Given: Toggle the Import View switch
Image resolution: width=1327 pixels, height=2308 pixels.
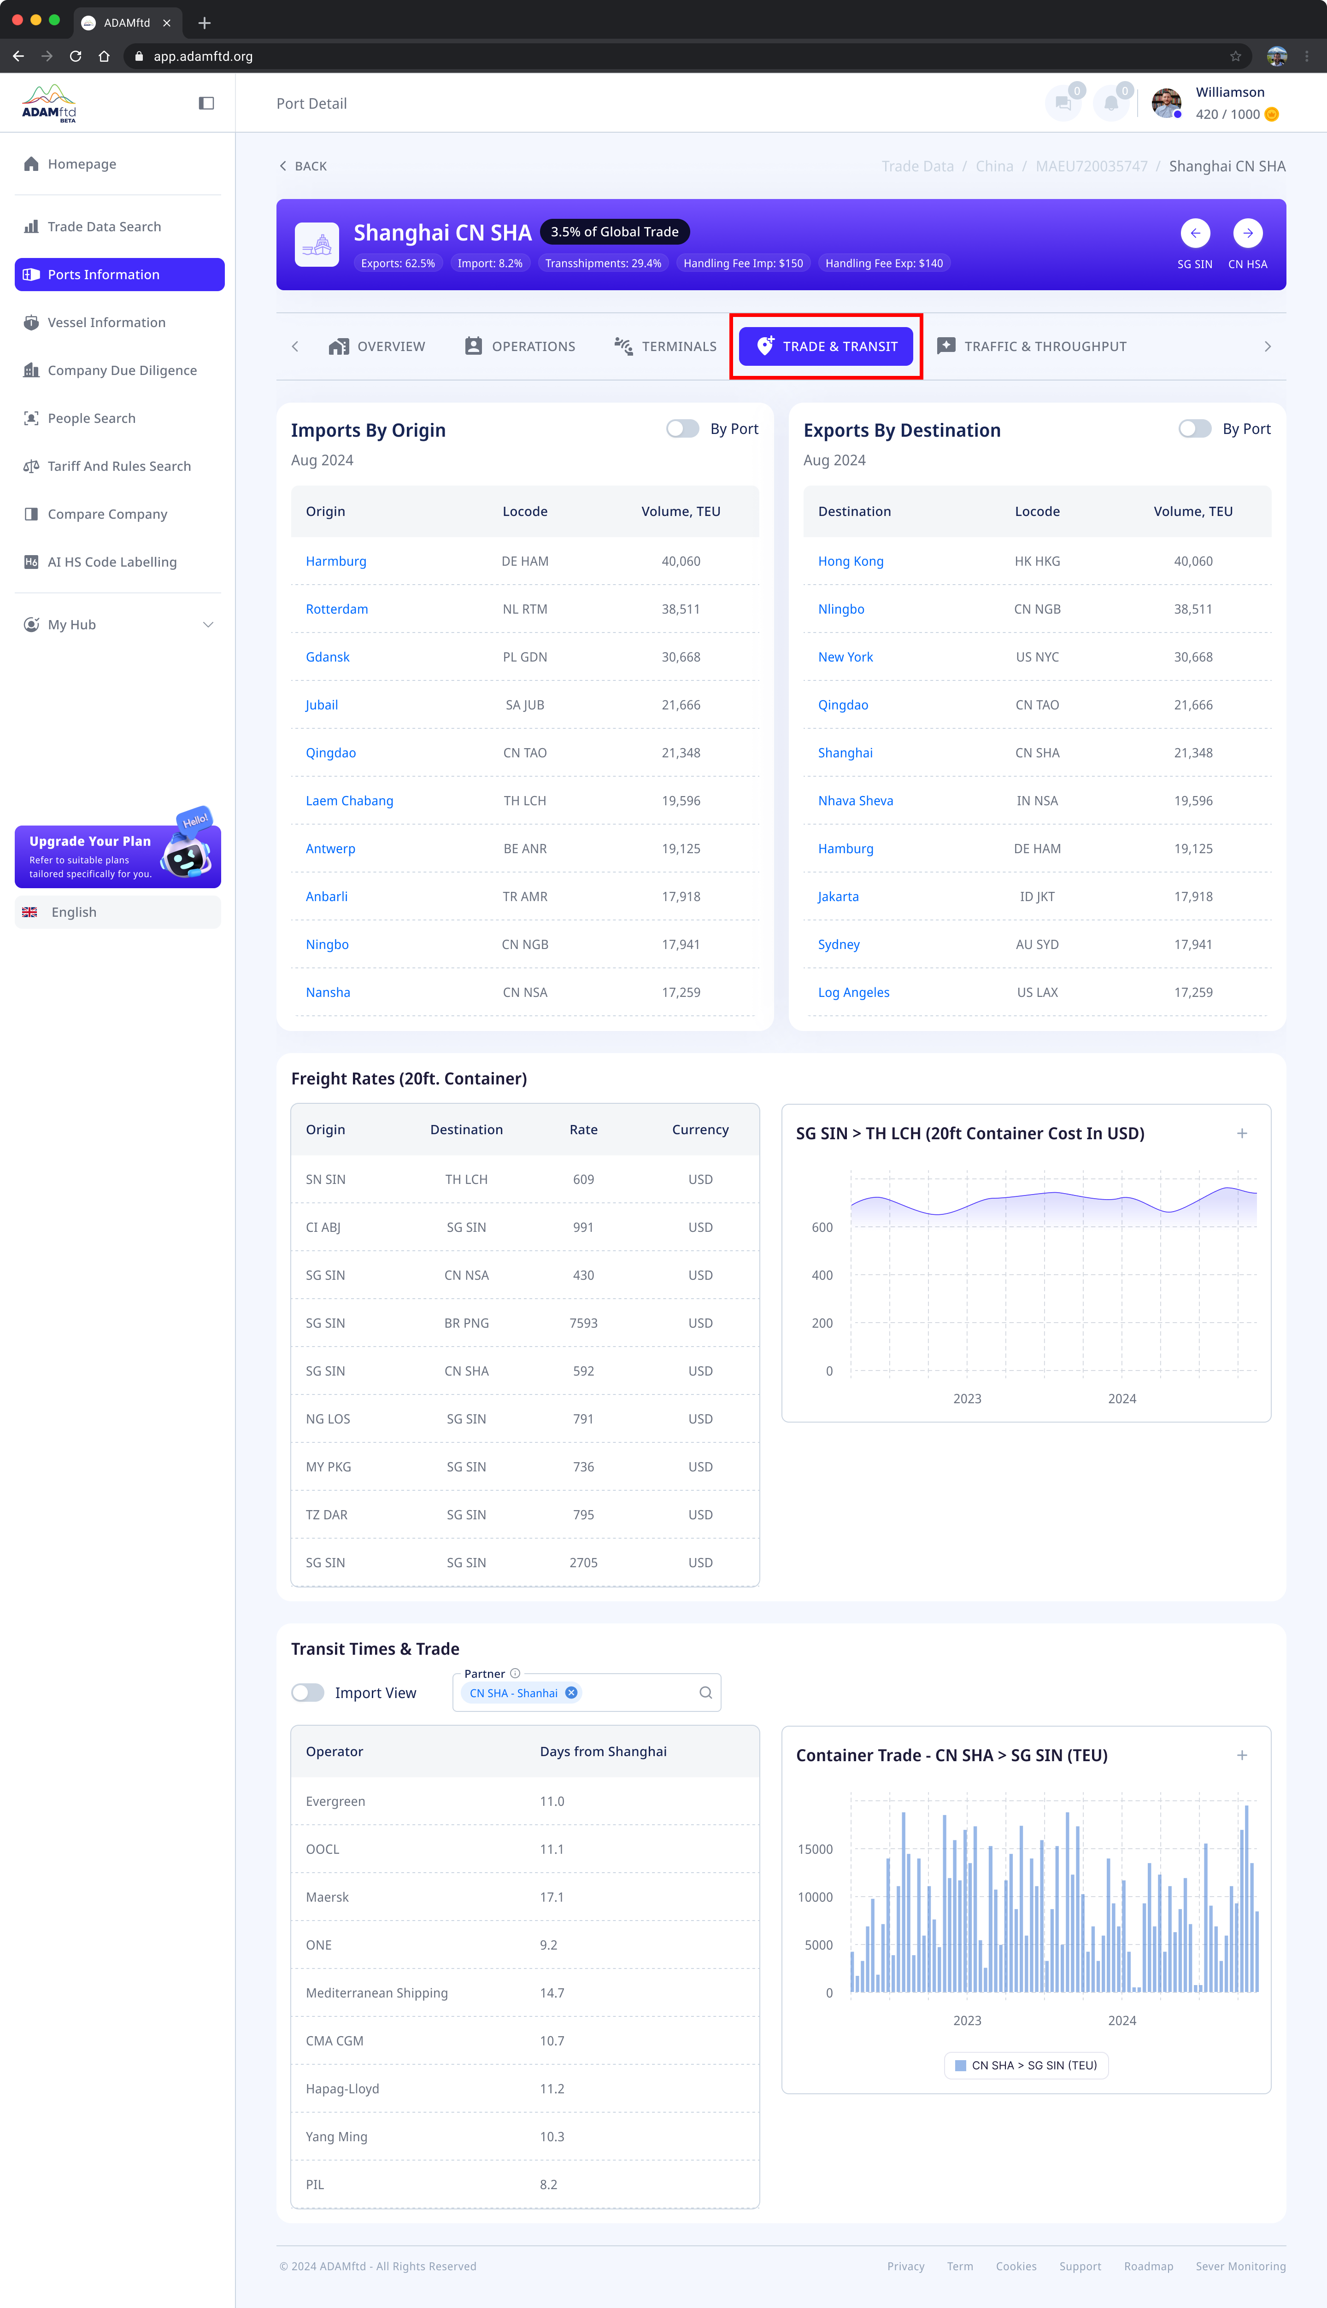Looking at the screenshot, I should point(307,1693).
